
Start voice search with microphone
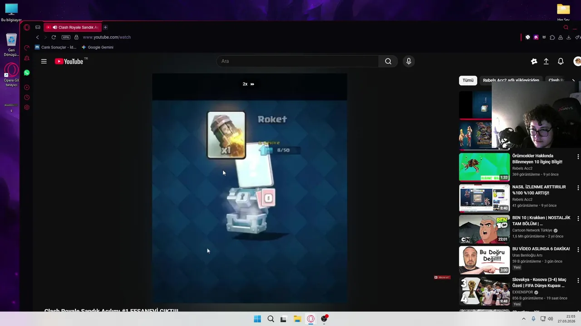pos(409,61)
